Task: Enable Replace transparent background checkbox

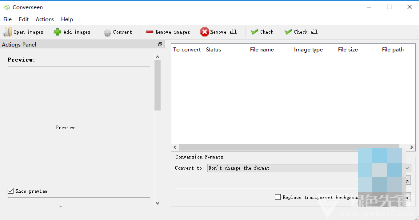Action: (x=278, y=197)
